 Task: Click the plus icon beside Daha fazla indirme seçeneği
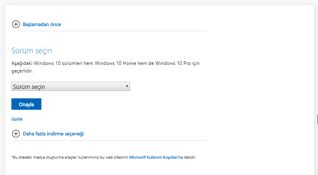pyautogui.click(x=16, y=134)
